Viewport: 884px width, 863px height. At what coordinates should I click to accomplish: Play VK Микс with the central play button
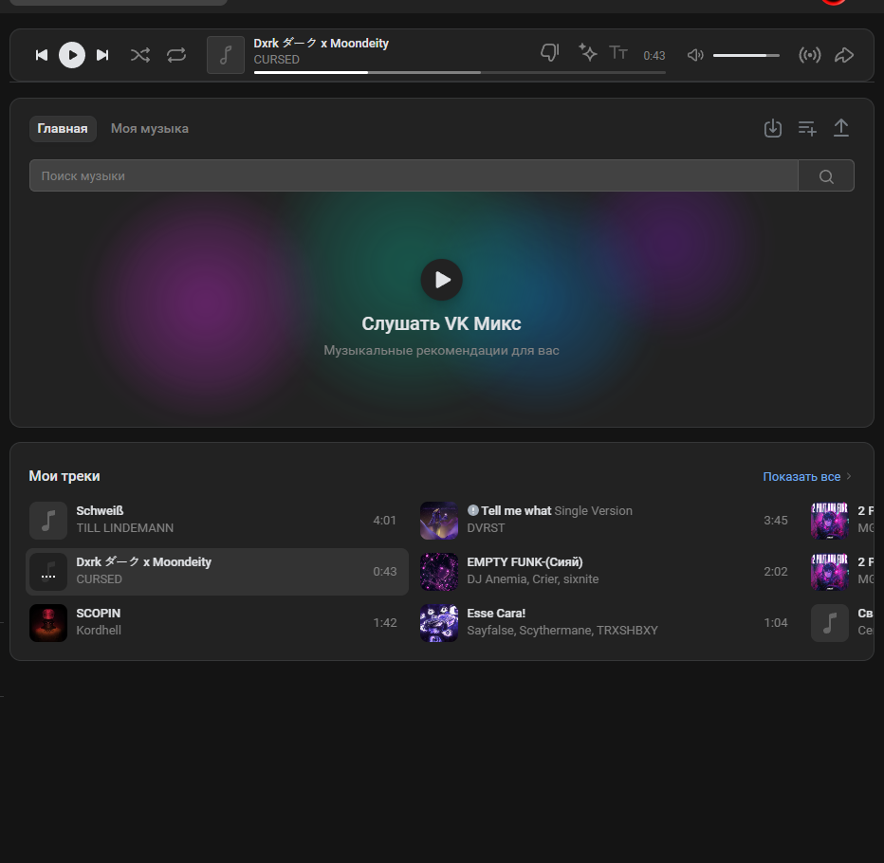tap(441, 280)
